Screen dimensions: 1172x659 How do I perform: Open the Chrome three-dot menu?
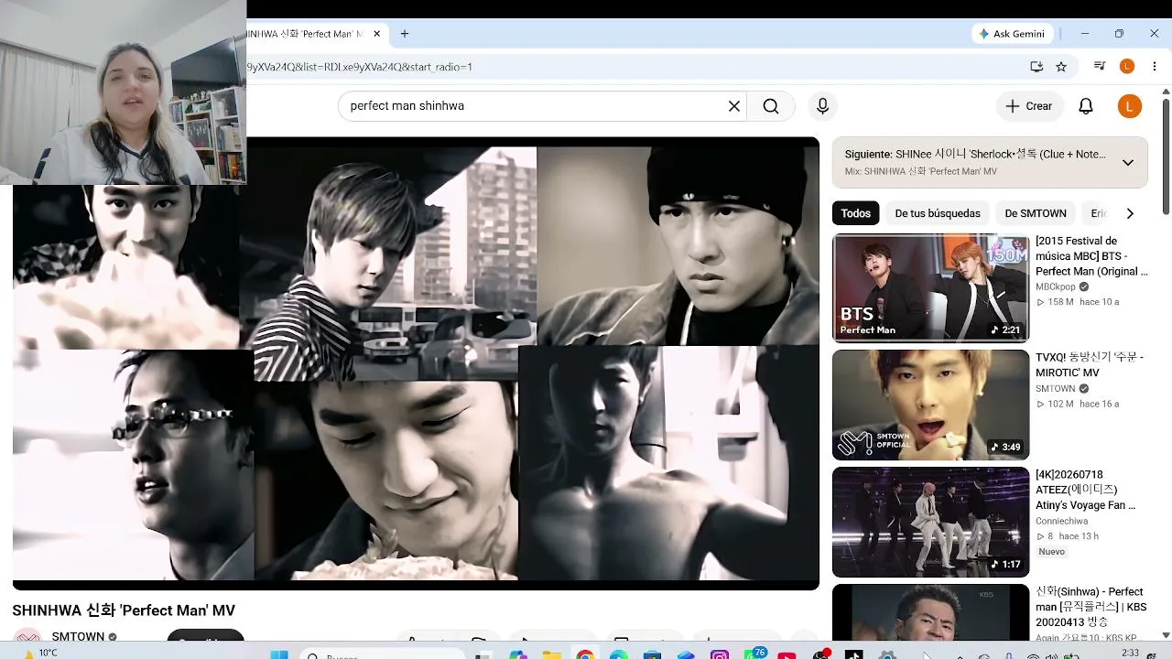coord(1155,67)
